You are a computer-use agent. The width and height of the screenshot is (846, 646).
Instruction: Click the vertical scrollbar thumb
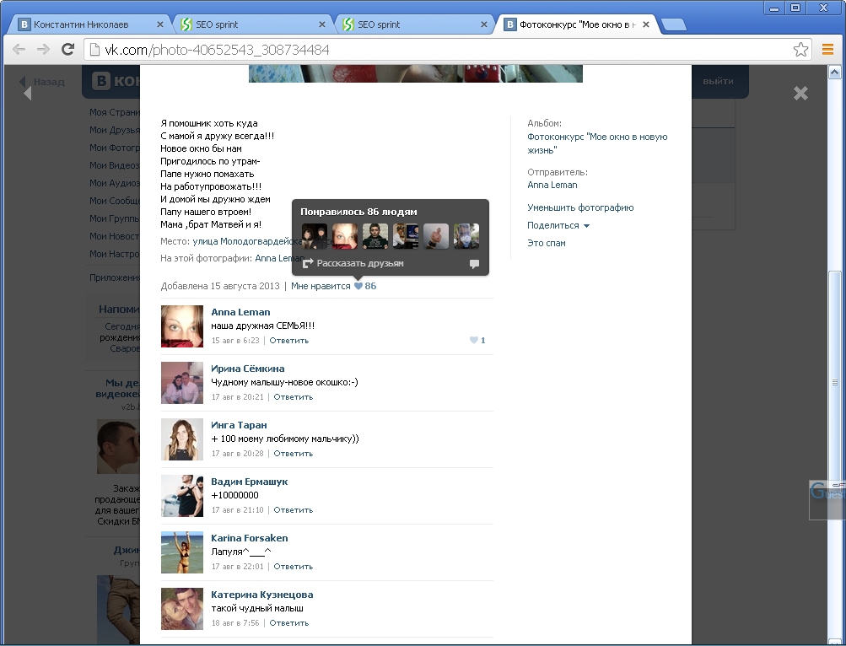click(x=834, y=382)
